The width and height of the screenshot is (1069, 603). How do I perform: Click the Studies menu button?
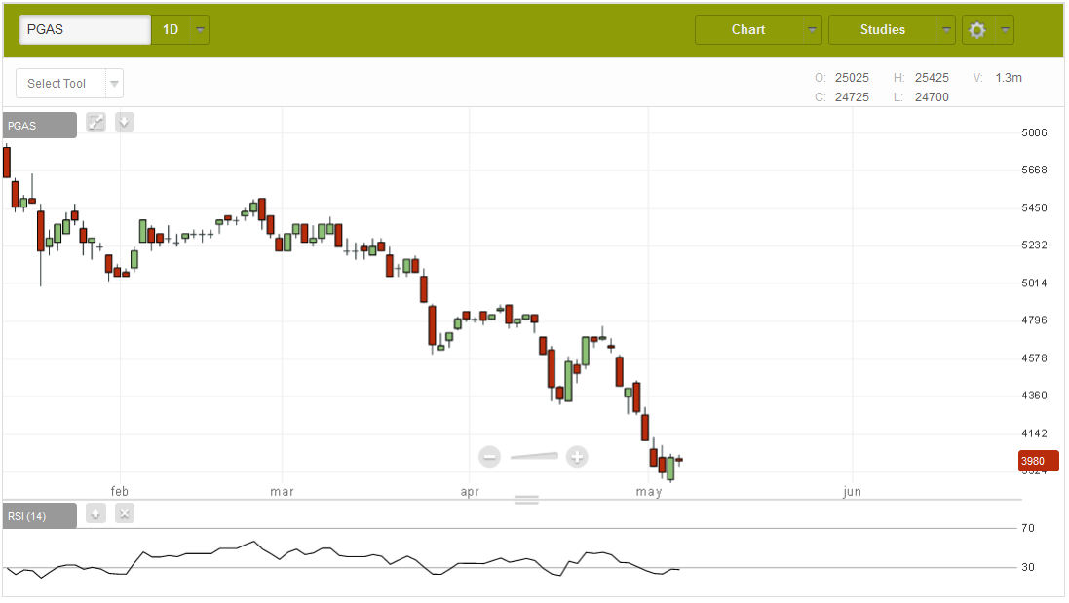click(x=882, y=30)
